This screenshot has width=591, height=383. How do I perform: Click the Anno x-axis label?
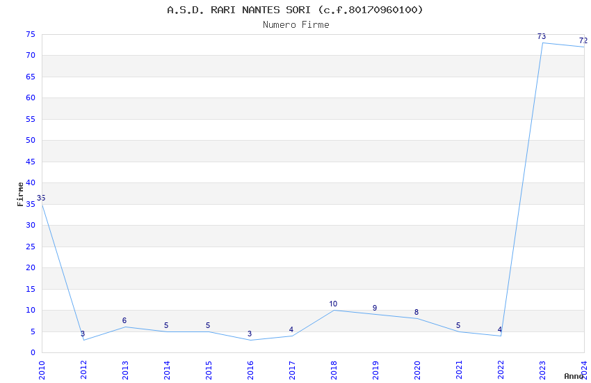point(574,376)
